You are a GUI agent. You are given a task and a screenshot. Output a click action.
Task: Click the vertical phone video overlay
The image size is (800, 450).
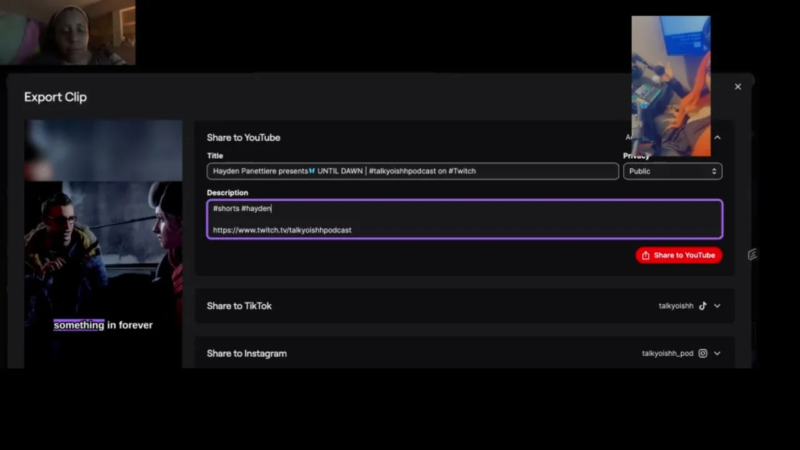tap(671, 86)
